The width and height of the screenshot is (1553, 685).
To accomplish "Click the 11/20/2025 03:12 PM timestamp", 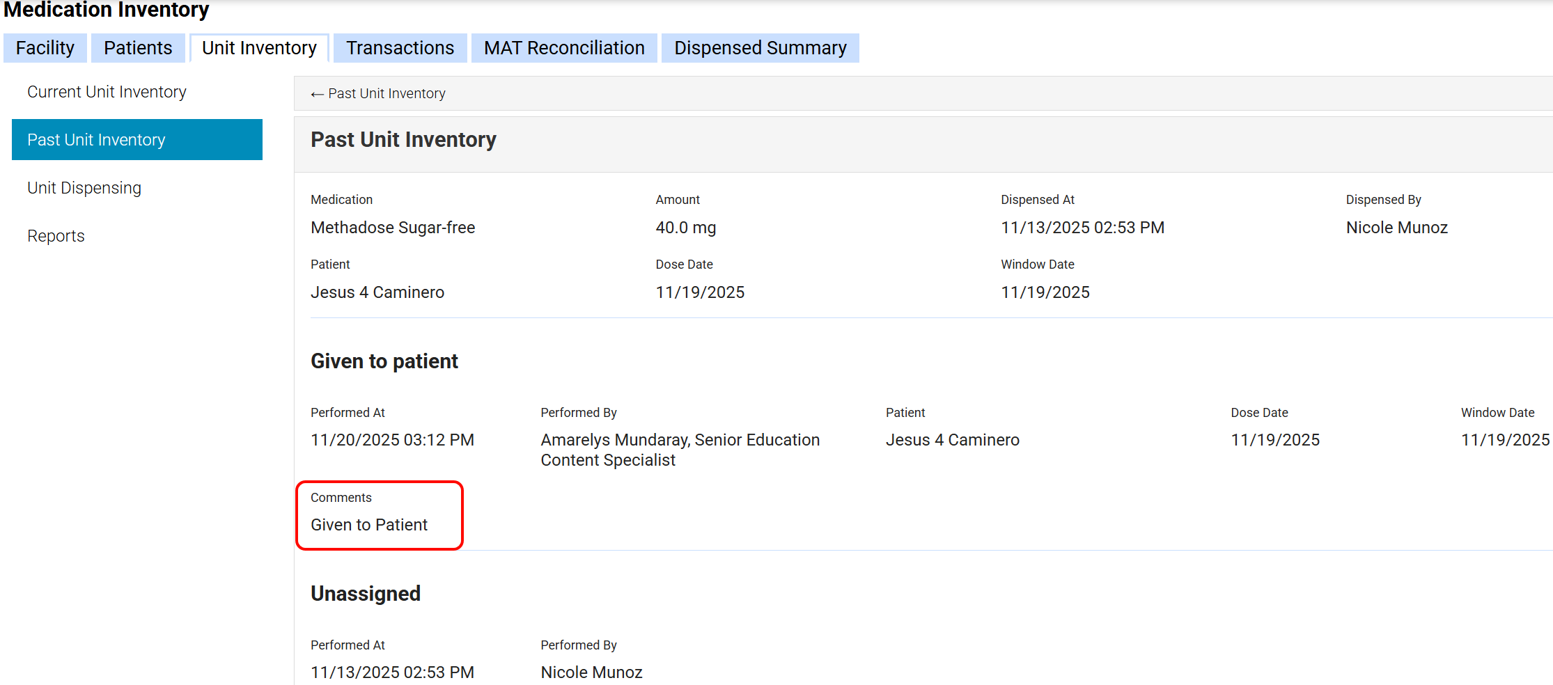I will 392,440.
